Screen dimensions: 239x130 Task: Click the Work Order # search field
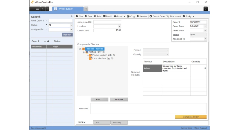pyautogui.click(x=60, y=21)
